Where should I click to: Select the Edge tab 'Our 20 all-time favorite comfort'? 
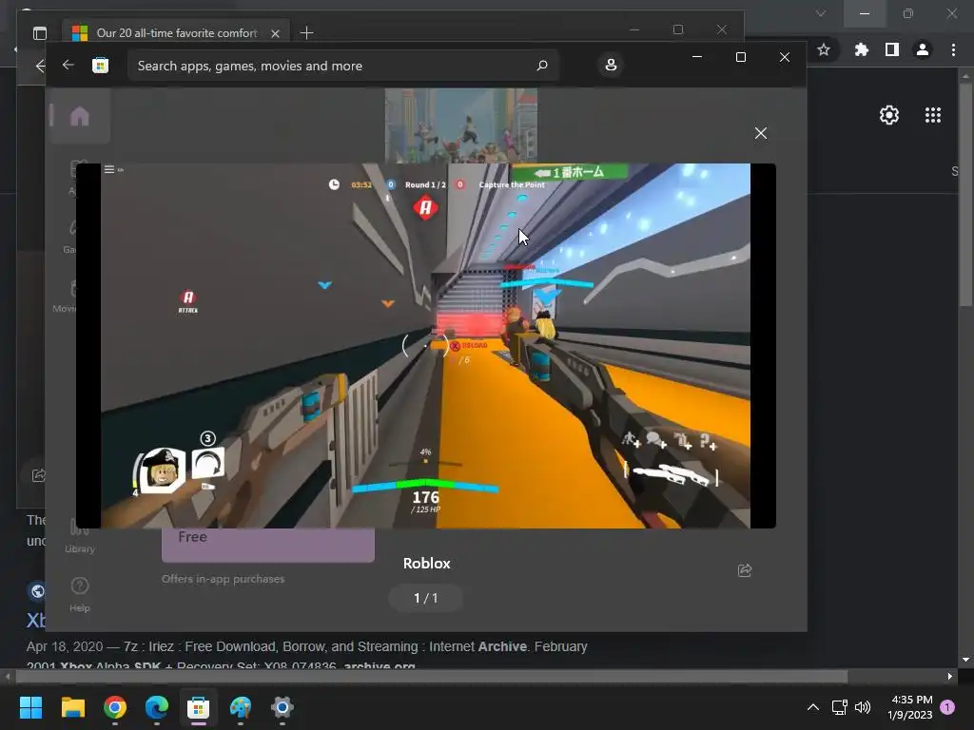pyautogui.click(x=176, y=33)
